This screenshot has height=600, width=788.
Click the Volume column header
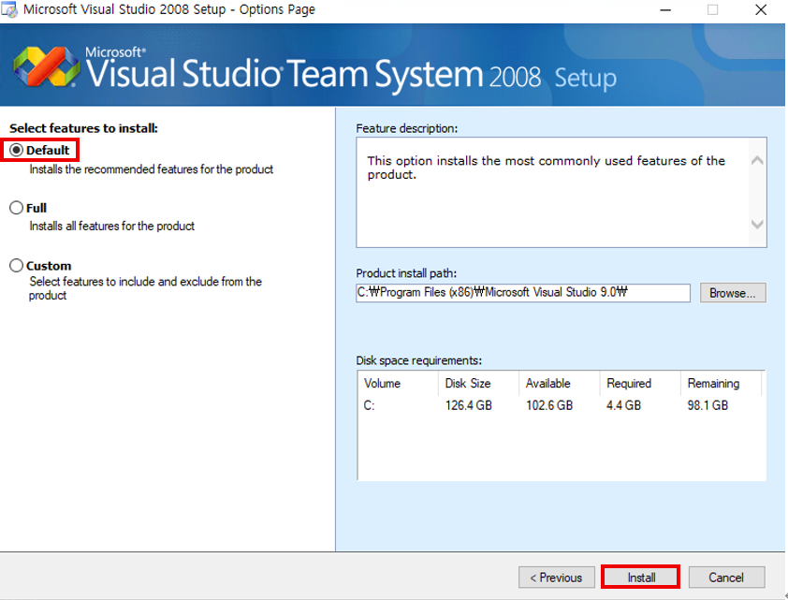382,383
